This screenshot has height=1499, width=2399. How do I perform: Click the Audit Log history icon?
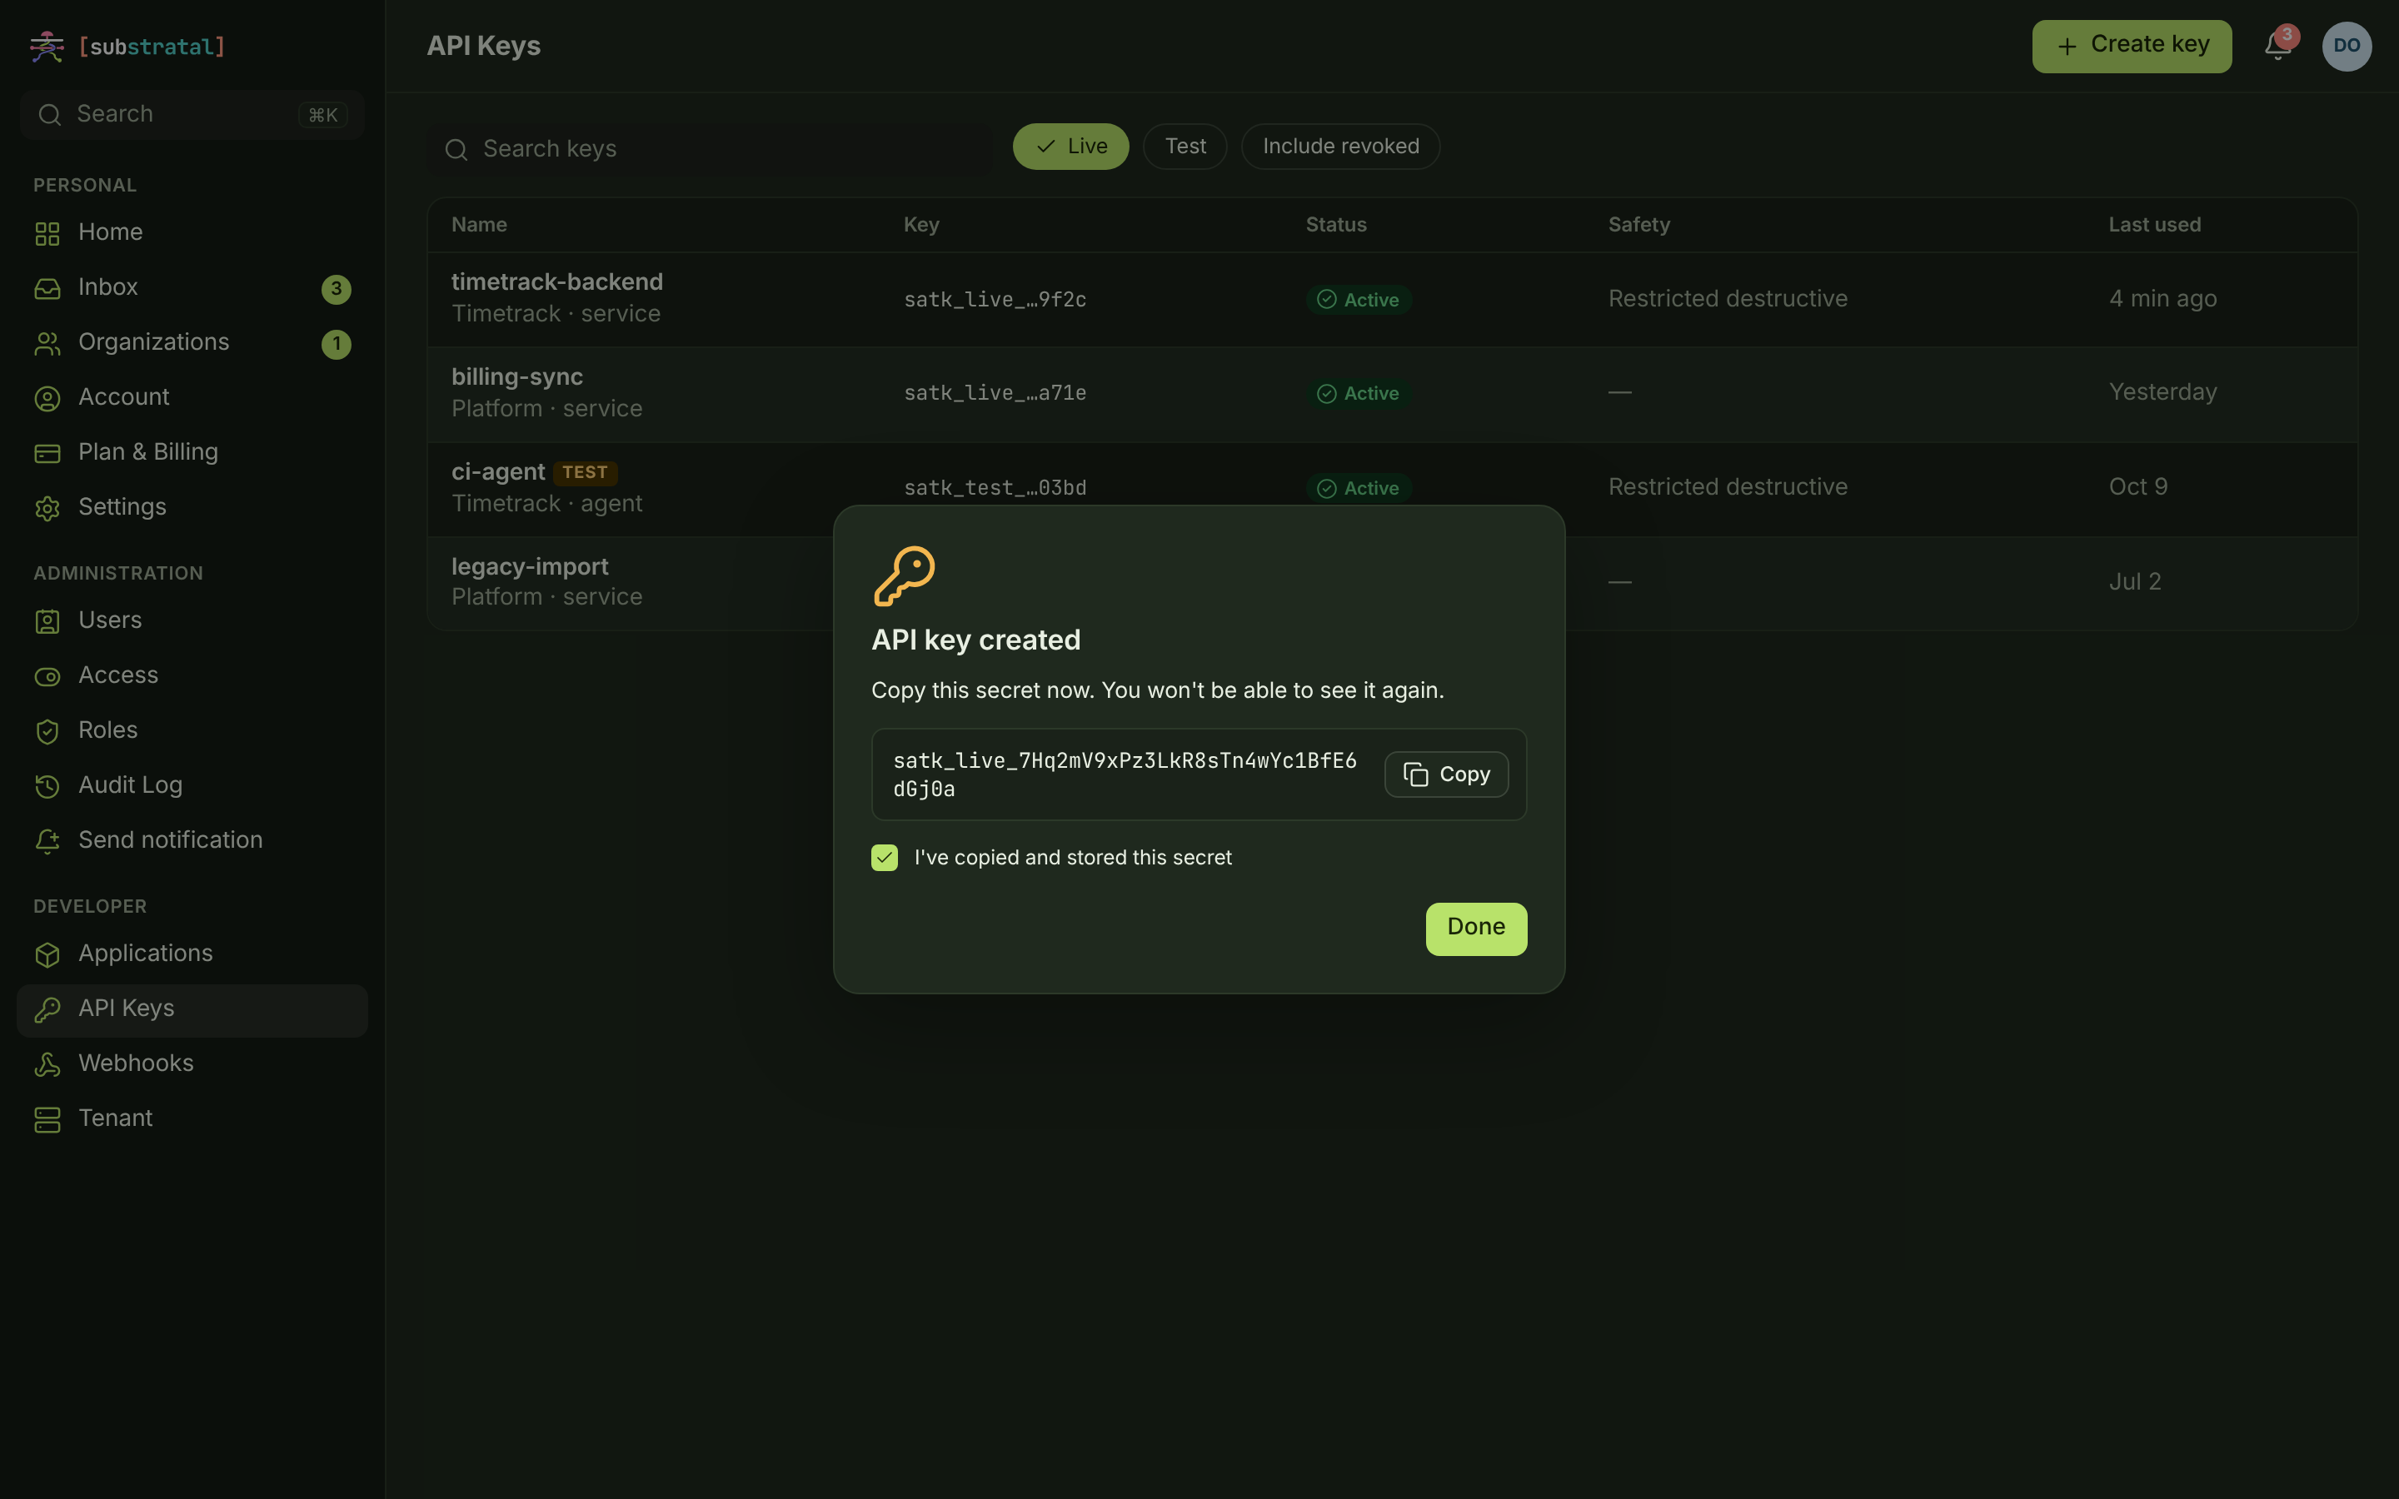click(47, 786)
